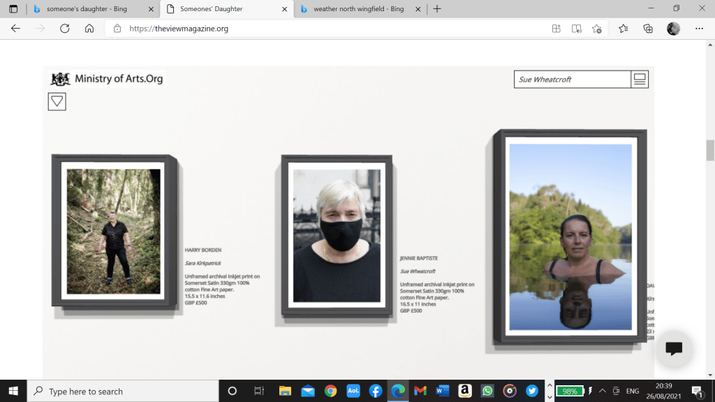Open a new browser tab
The height and width of the screenshot is (402, 715).
(x=437, y=9)
